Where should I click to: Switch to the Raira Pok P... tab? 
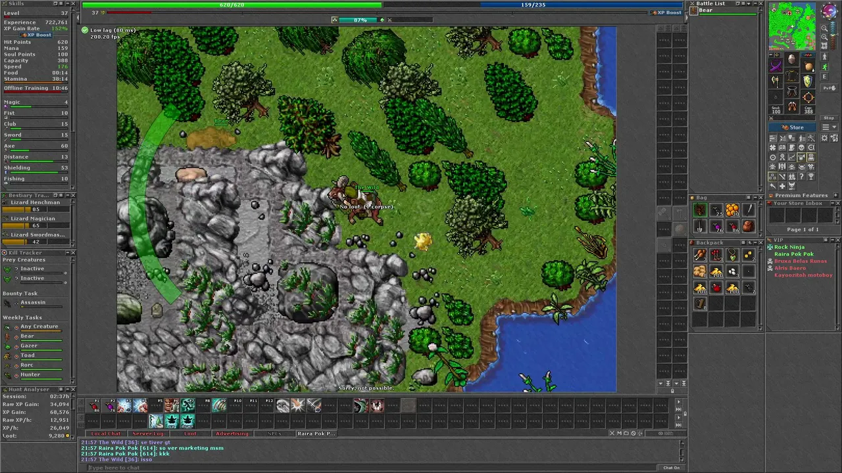[x=316, y=434]
